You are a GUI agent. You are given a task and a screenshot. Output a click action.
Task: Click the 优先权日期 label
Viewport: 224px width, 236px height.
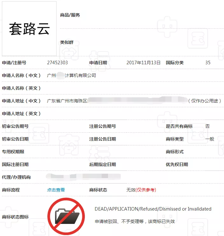(x=177, y=164)
